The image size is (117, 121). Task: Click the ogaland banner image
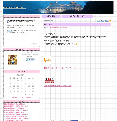[x=48, y=60]
